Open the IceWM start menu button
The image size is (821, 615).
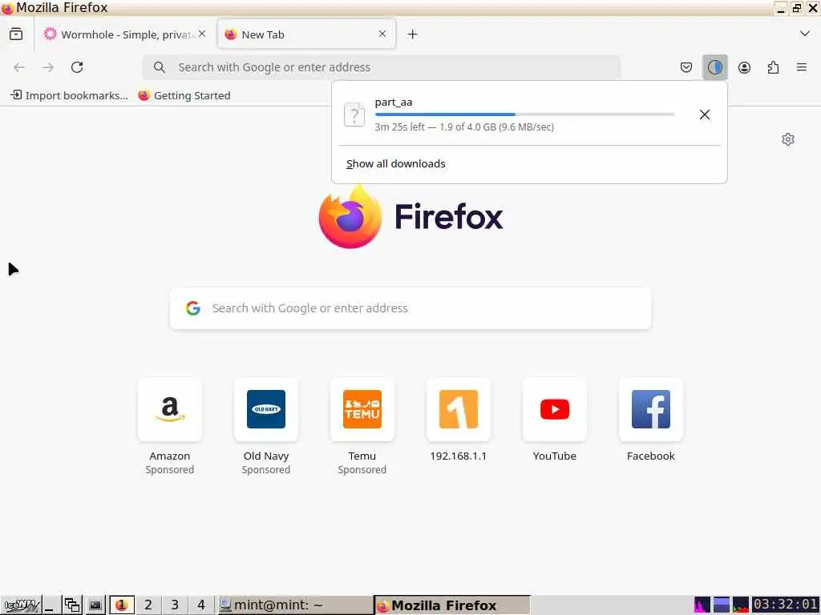coord(21,605)
